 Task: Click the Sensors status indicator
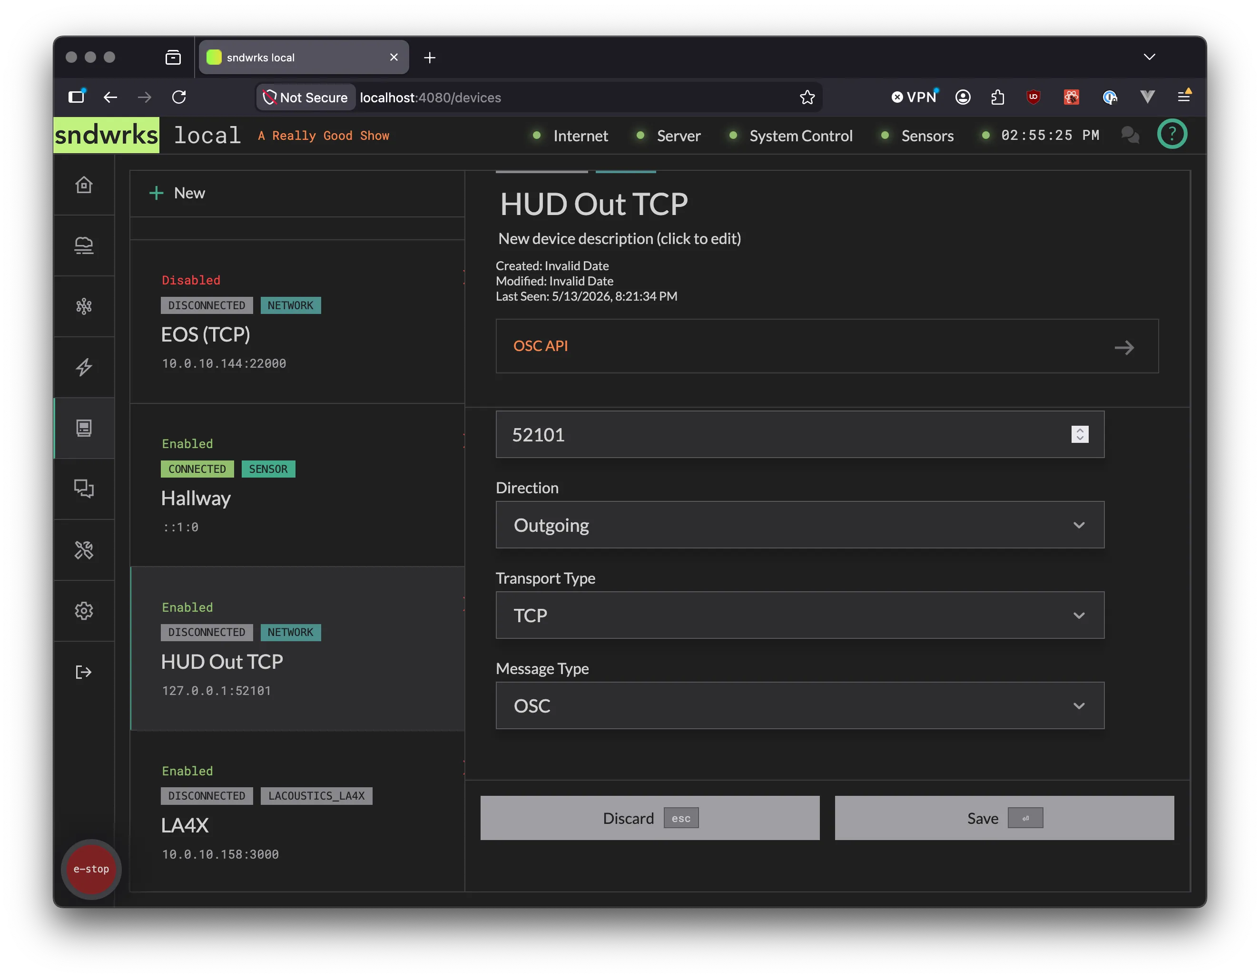click(917, 136)
